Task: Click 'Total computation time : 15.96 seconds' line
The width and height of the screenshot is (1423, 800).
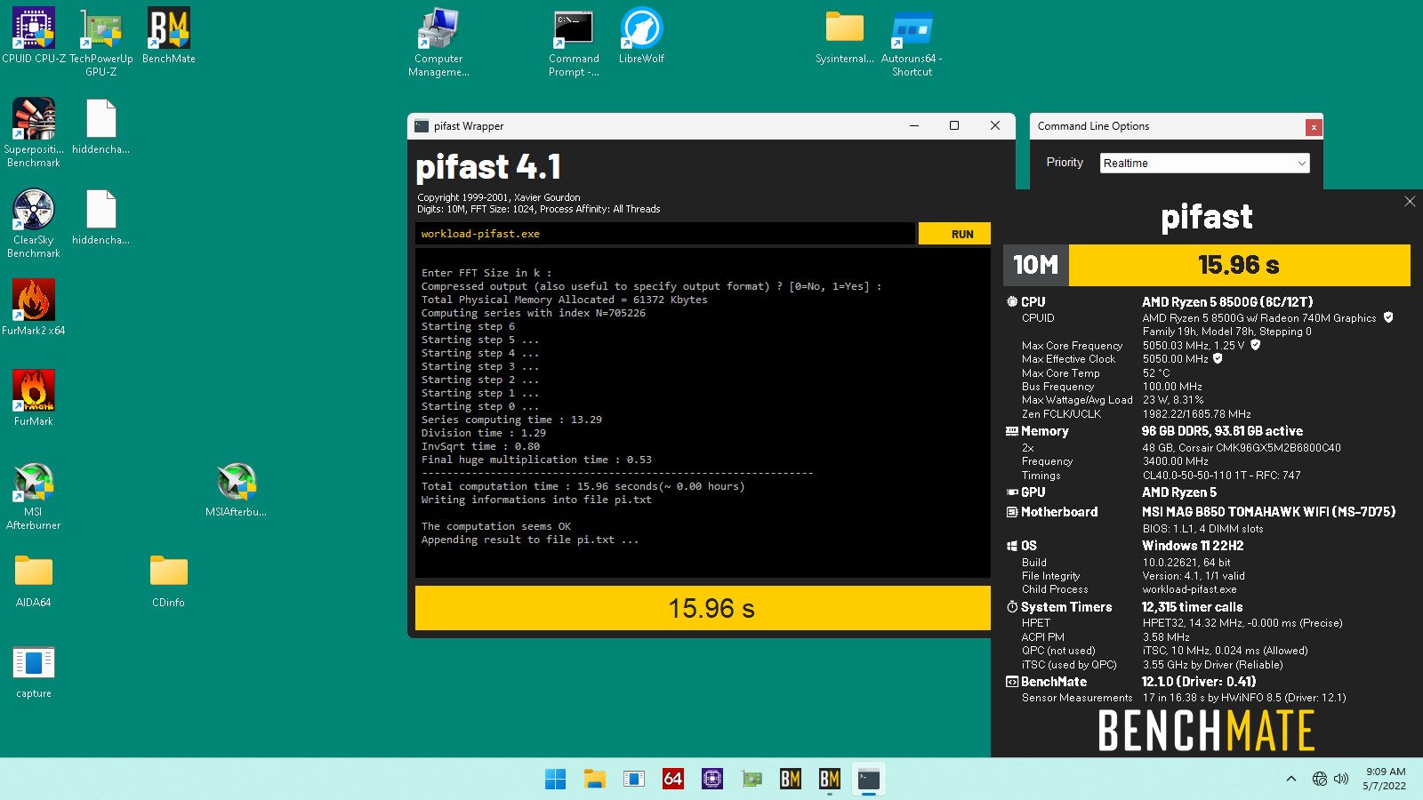Action: [x=583, y=486]
